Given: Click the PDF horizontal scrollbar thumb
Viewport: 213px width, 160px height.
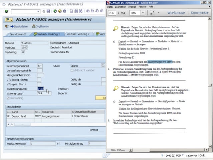Looking at the screenshot, I should 177,150.
